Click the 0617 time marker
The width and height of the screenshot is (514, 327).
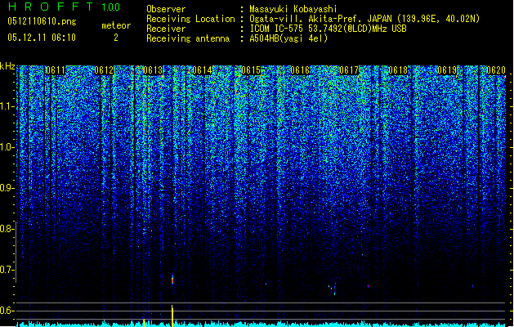349,70
